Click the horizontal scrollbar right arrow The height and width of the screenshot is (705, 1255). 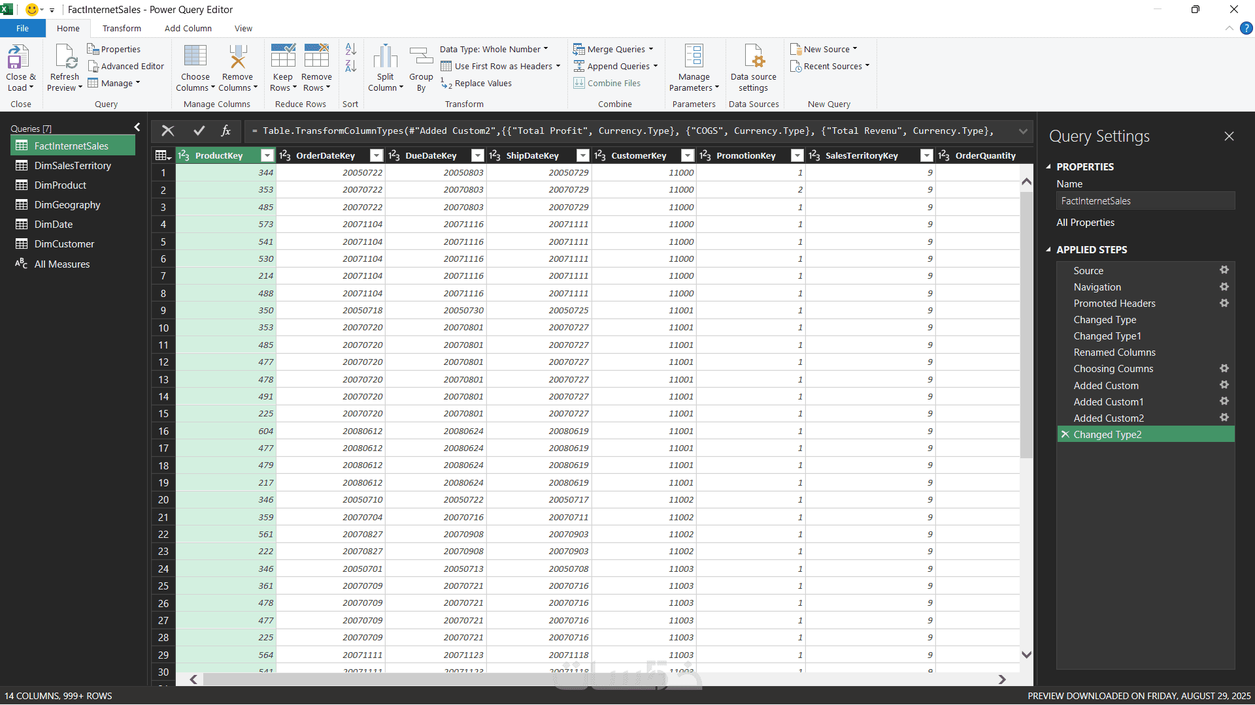(1002, 680)
